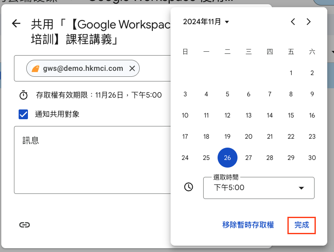Select November 25 in calendar
The width and height of the screenshot is (334, 252).
(x=206, y=158)
